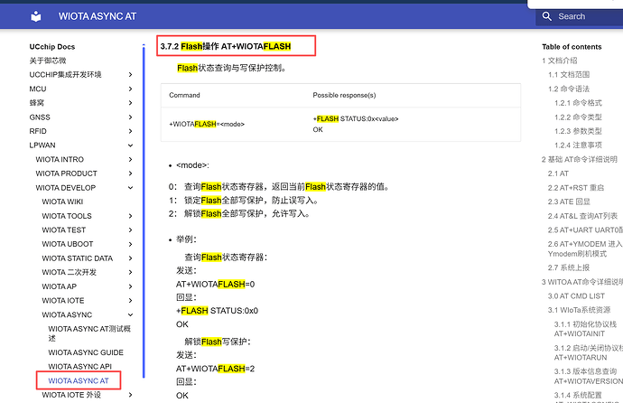The image size is (623, 403).
Task: Click the blue sidebar scrollbar
Action: pyautogui.click(x=144, y=211)
